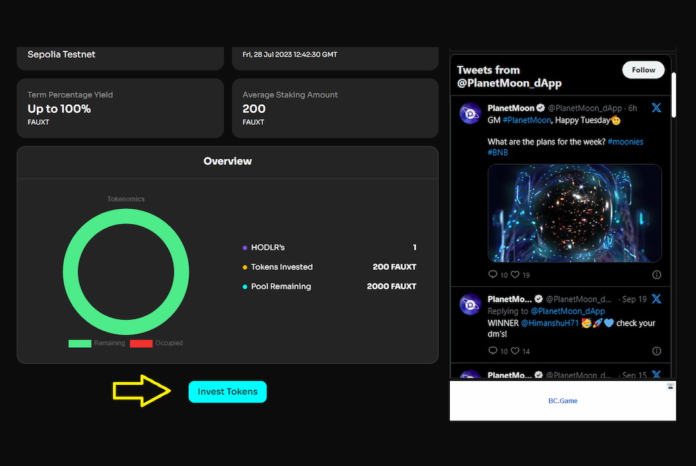
Task: Toggle the green Remaining legend swatch
Action: 80,344
